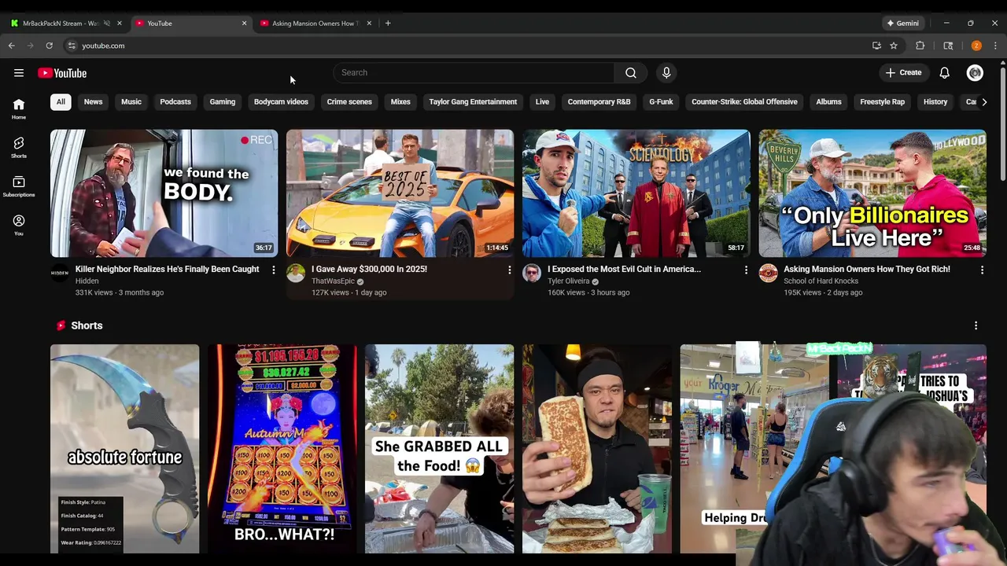Select the G-Funk chip
1007x566 pixels.
[661, 101]
